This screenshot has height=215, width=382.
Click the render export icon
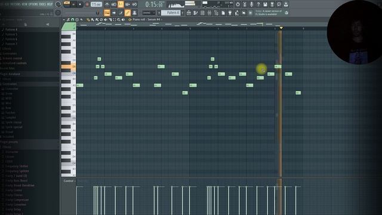point(272,4)
